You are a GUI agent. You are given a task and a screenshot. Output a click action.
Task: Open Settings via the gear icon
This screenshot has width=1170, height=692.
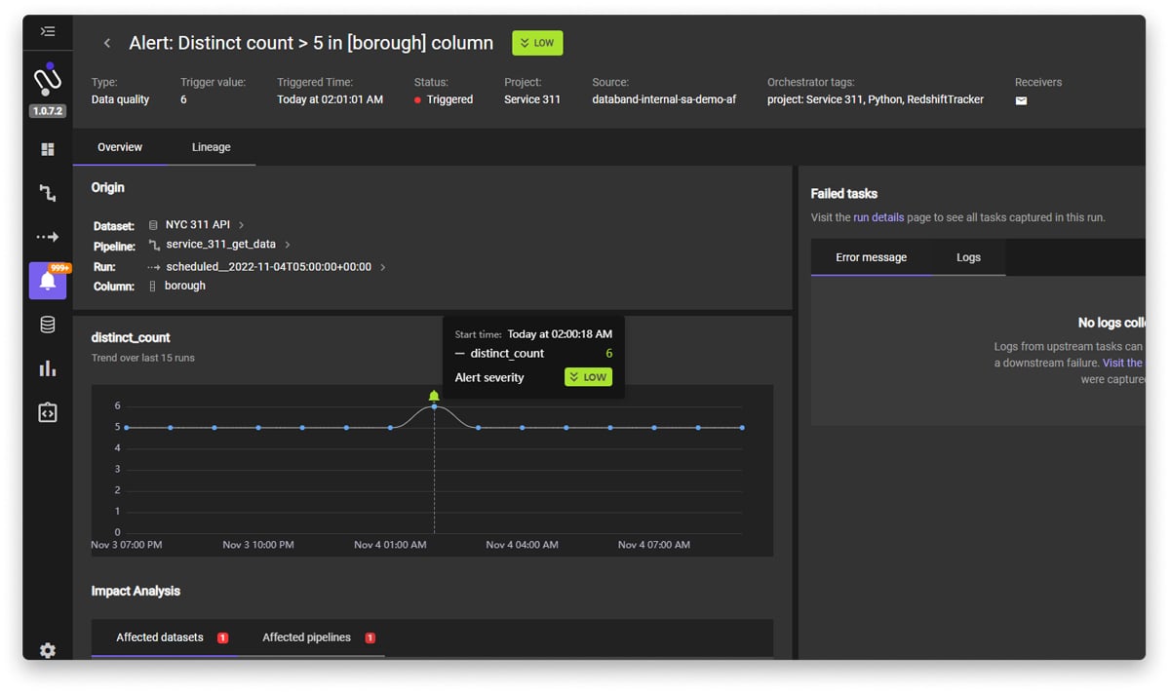click(47, 650)
